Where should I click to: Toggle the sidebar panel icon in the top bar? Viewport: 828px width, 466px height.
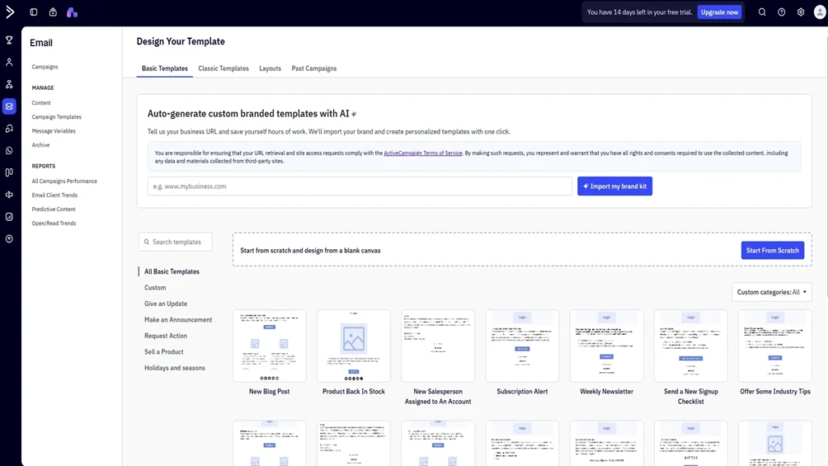coord(34,12)
